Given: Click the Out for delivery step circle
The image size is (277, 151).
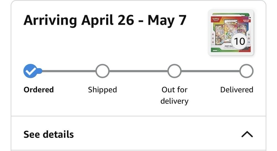Looking at the screenshot, I should tap(174, 71).
